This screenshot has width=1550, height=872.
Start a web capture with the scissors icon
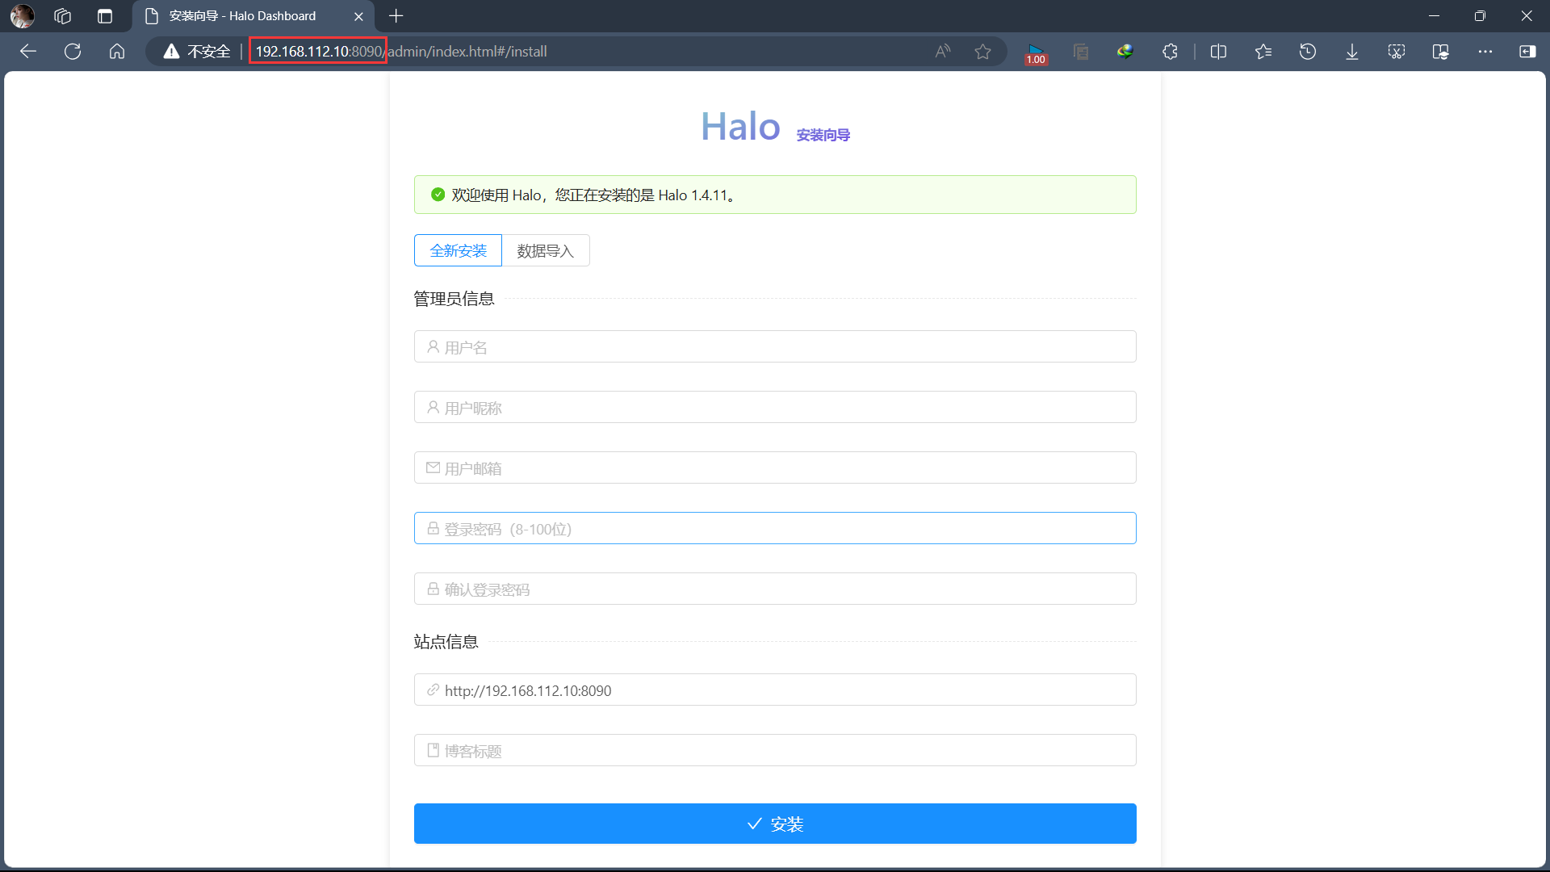pyautogui.click(x=1397, y=51)
